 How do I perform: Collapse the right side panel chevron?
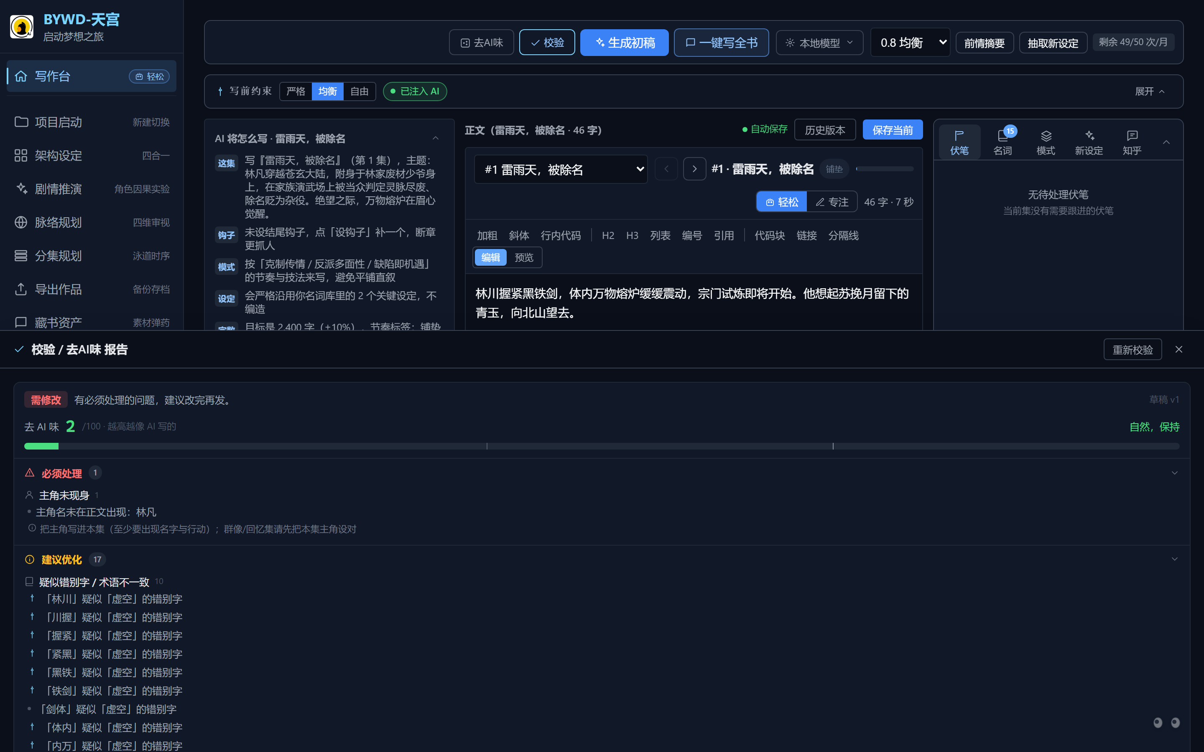[x=1166, y=142]
